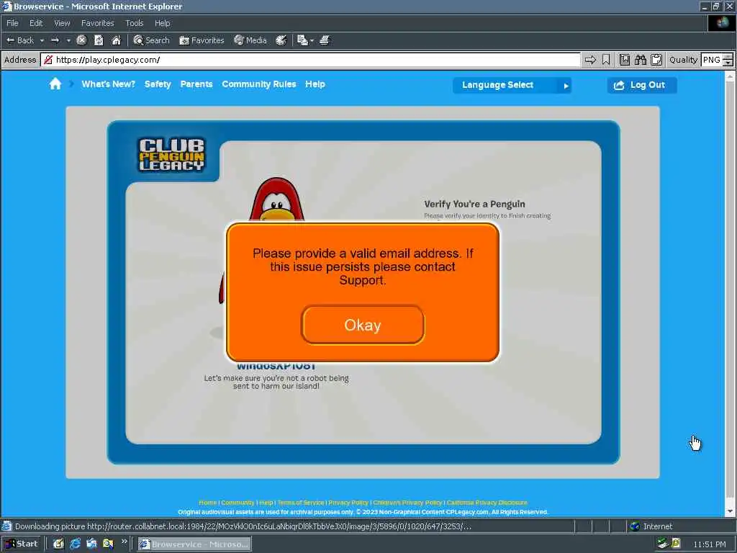The image size is (737, 553).
Task: Stop page loading with the Stop icon
Action: (x=81, y=40)
